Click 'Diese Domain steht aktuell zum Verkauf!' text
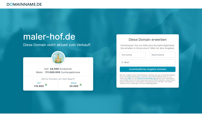The height and width of the screenshot is (126, 202). point(57,45)
